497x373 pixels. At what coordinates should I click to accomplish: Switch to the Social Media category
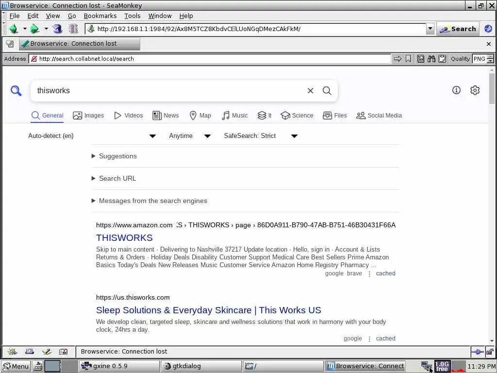pyautogui.click(x=379, y=116)
